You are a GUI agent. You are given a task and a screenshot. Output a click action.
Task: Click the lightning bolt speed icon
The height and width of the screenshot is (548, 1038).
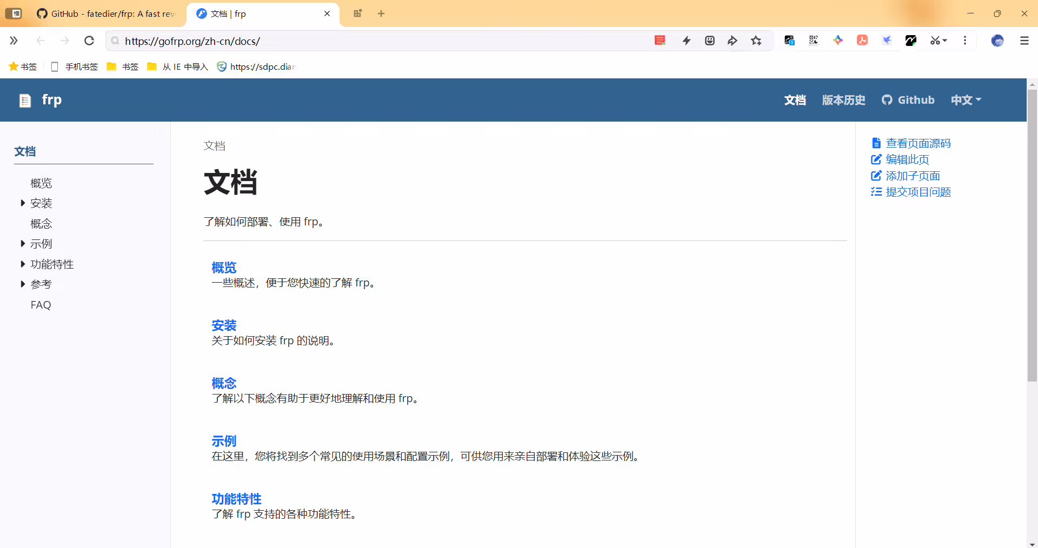point(687,41)
